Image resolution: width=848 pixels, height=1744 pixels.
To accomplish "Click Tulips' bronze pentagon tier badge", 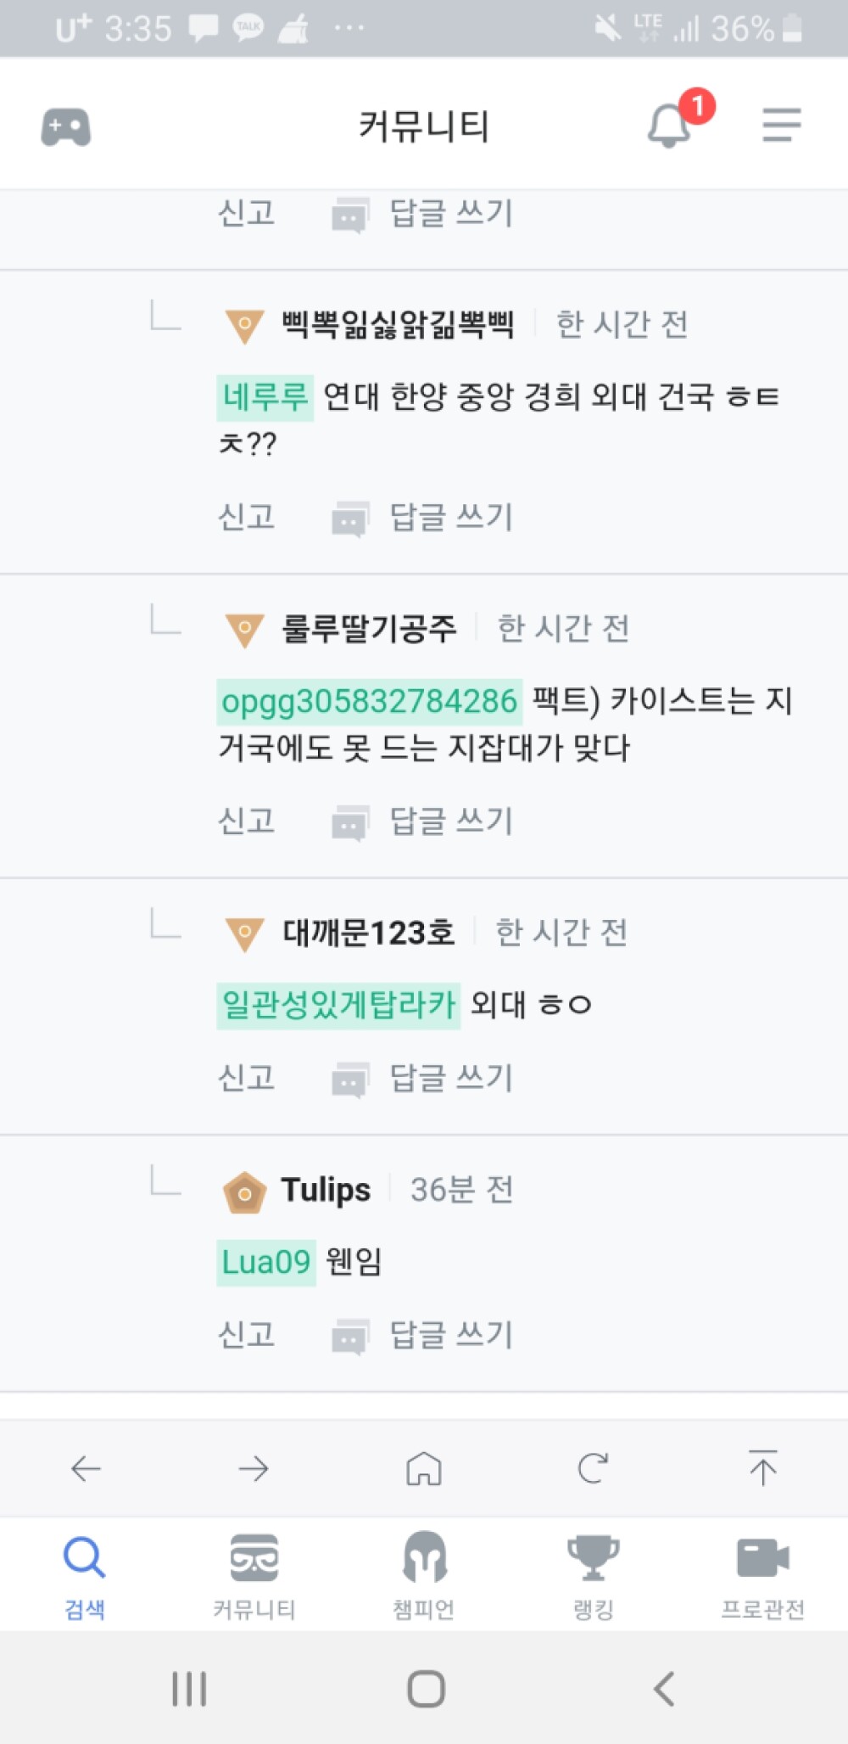I will tap(244, 1191).
